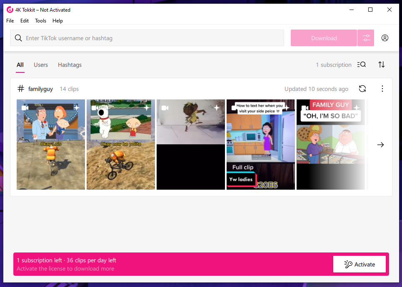Open the File menu
This screenshot has height=287, width=402.
pyautogui.click(x=10, y=21)
